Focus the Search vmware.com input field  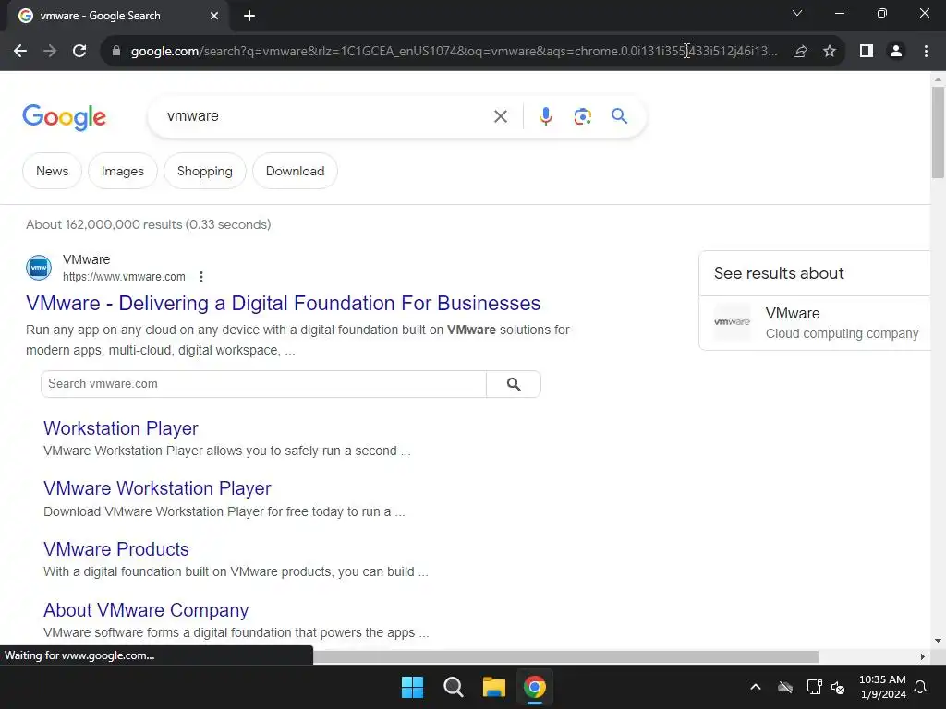(263, 384)
